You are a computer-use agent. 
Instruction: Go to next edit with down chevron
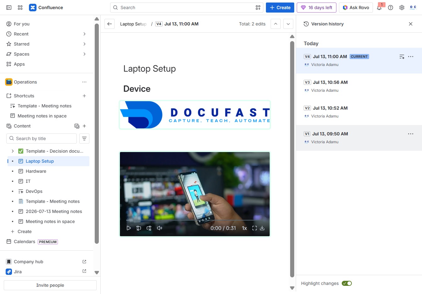tap(288, 24)
